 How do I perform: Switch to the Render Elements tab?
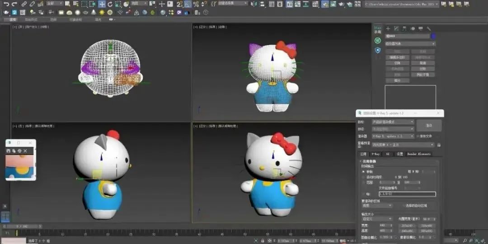coord(418,154)
